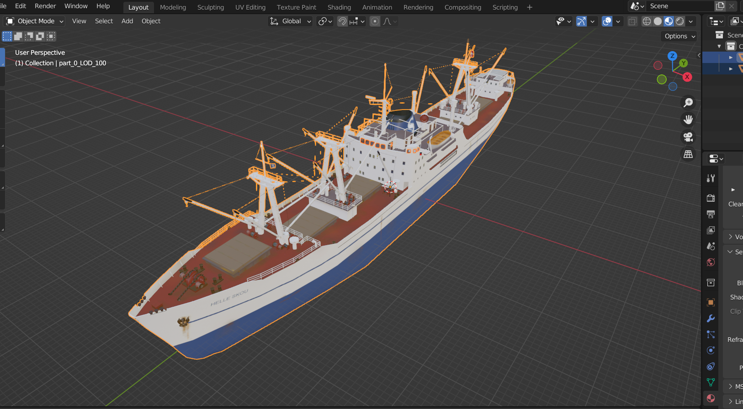This screenshot has width=743, height=409.
Task: Toggle camera view with the camera icon
Action: pyautogui.click(x=688, y=137)
